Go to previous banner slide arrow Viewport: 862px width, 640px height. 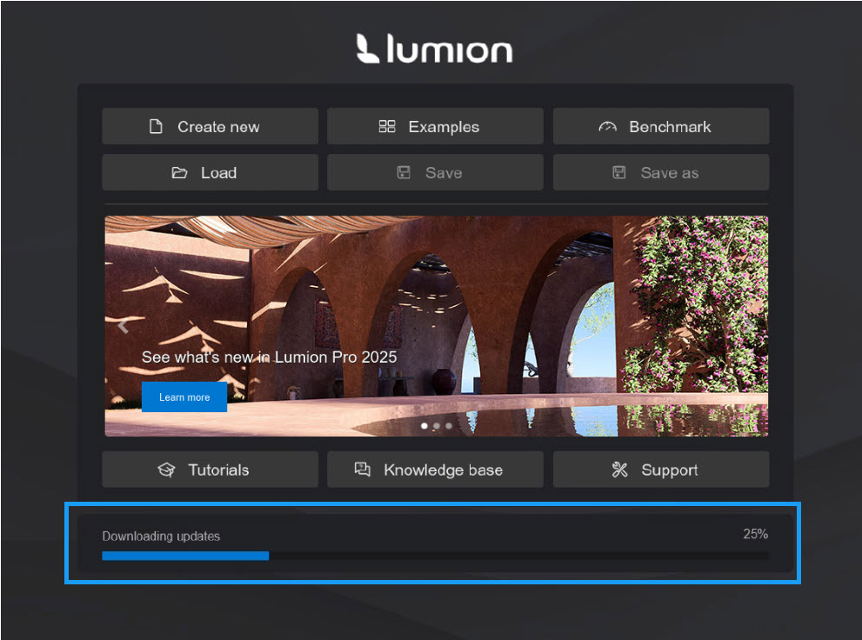123,327
